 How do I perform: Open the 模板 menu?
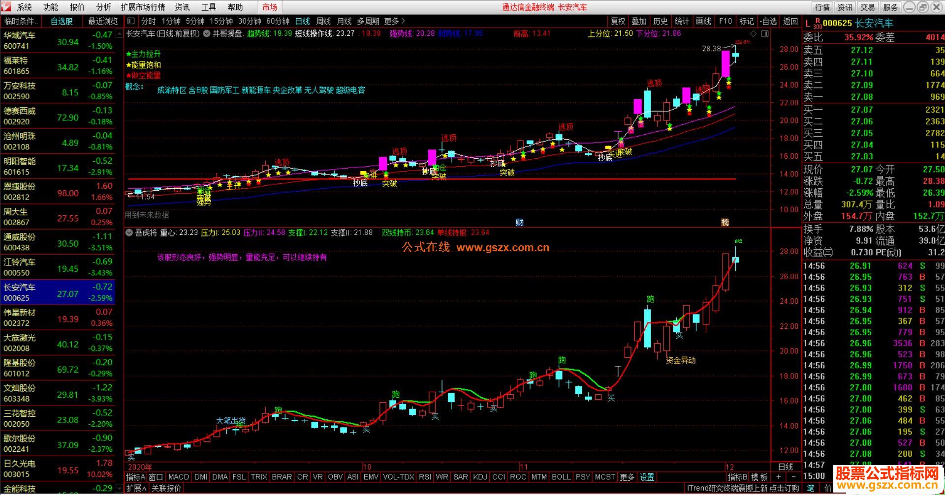pos(759,477)
